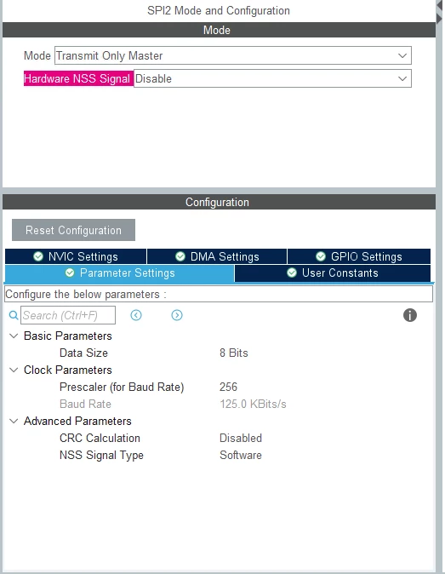
Task: Select the Parameter Settings tab
Action: pos(120,273)
